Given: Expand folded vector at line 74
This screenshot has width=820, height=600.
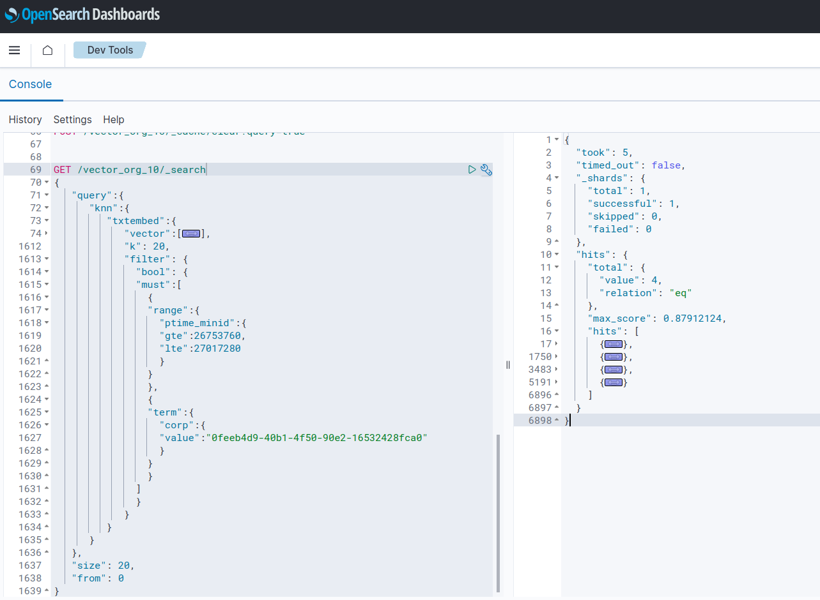Looking at the screenshot, I should click(x=47, y=234).
